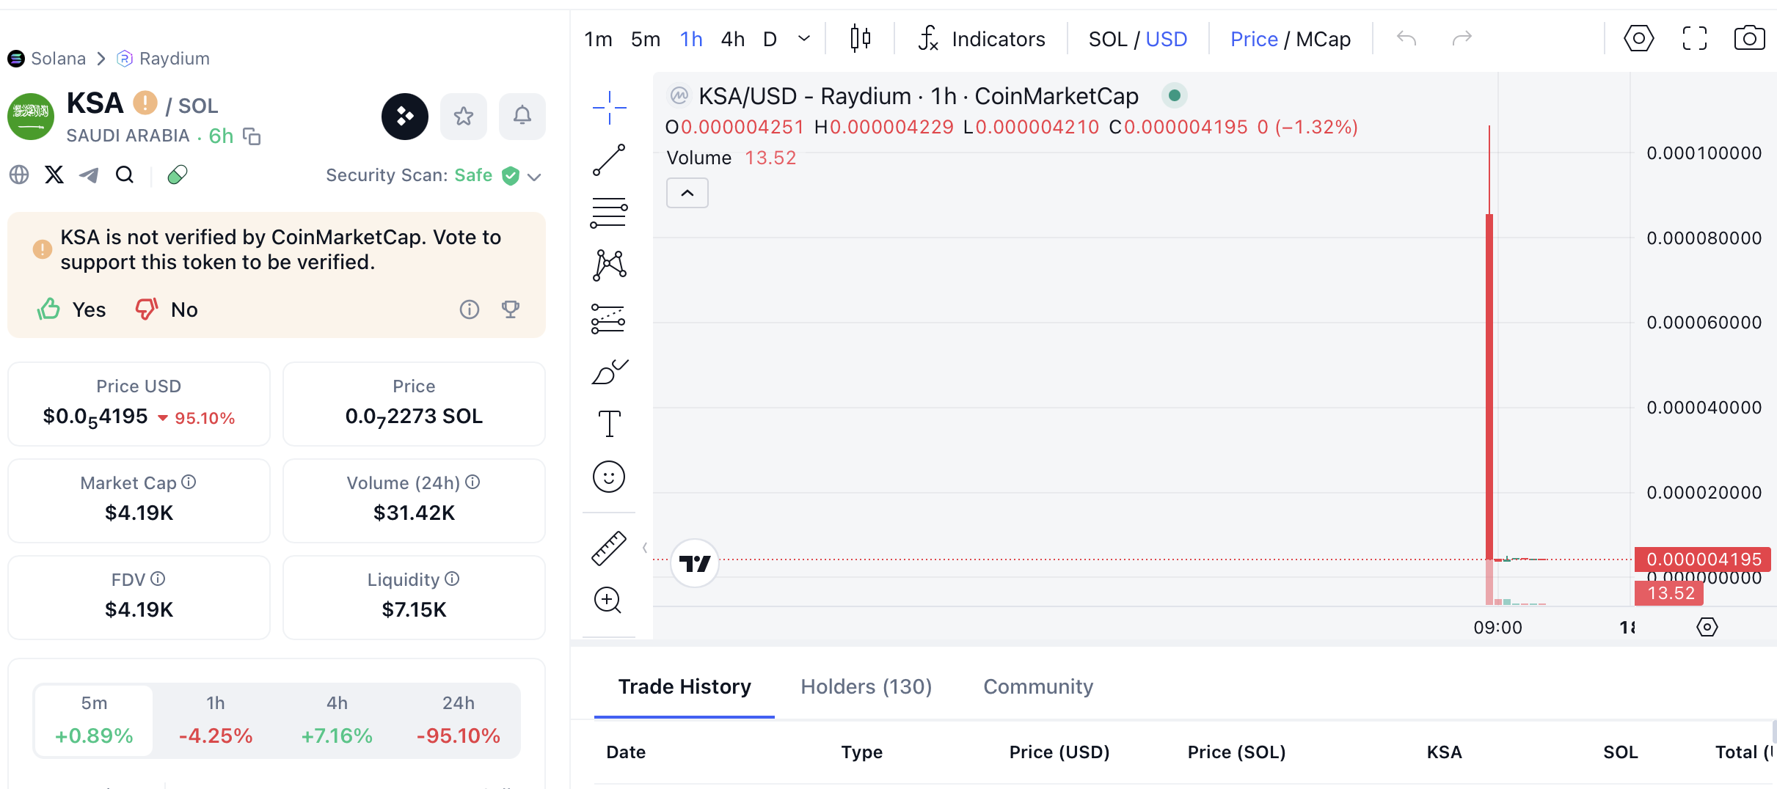Image resolution: width=1777 pixels, height=789 pixels.
Task: Expand the Security Scan details
Action: 534,176
